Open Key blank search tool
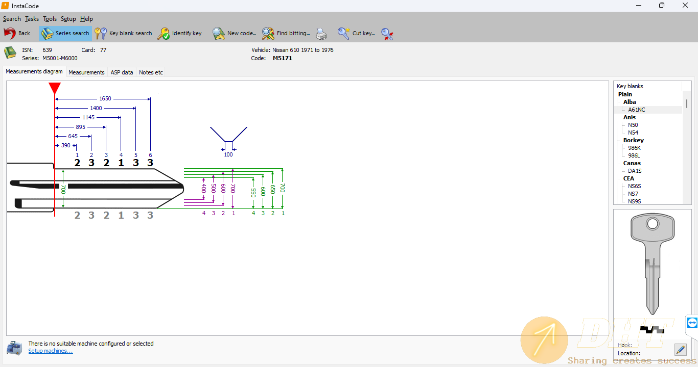 (x=124, y=34)
